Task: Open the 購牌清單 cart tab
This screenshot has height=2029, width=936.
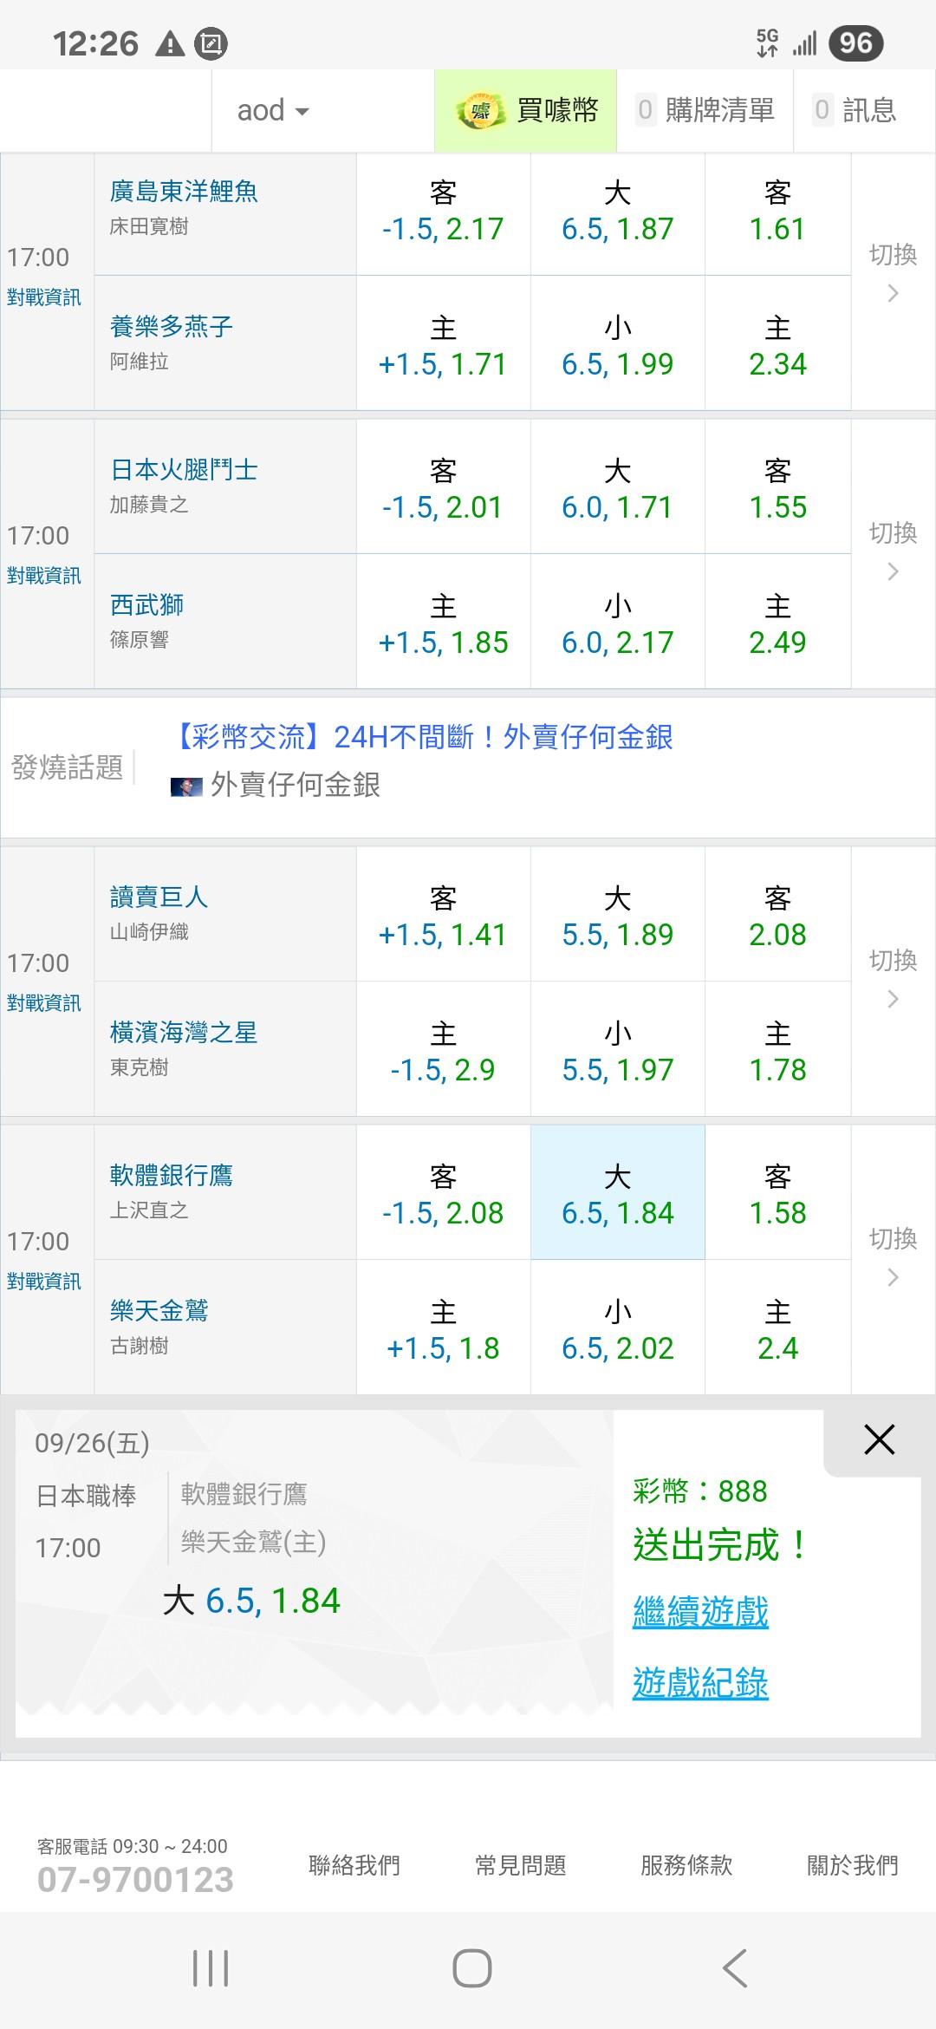Action: tap(705, 111)
